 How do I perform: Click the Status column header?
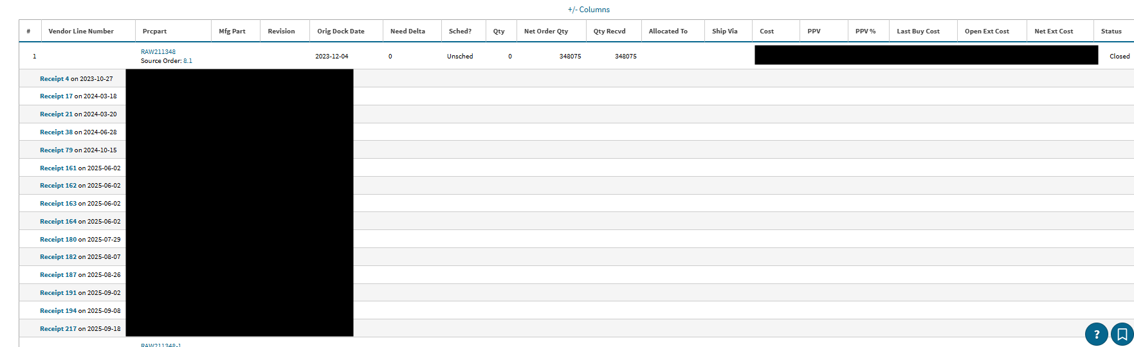click(1111, 31)
